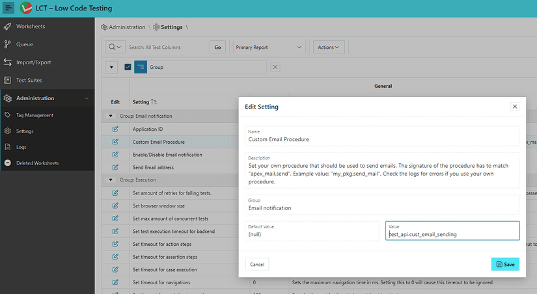
Task: Collapse Group: Email notification
Action: pyautogui.click(x=110, y=116)
